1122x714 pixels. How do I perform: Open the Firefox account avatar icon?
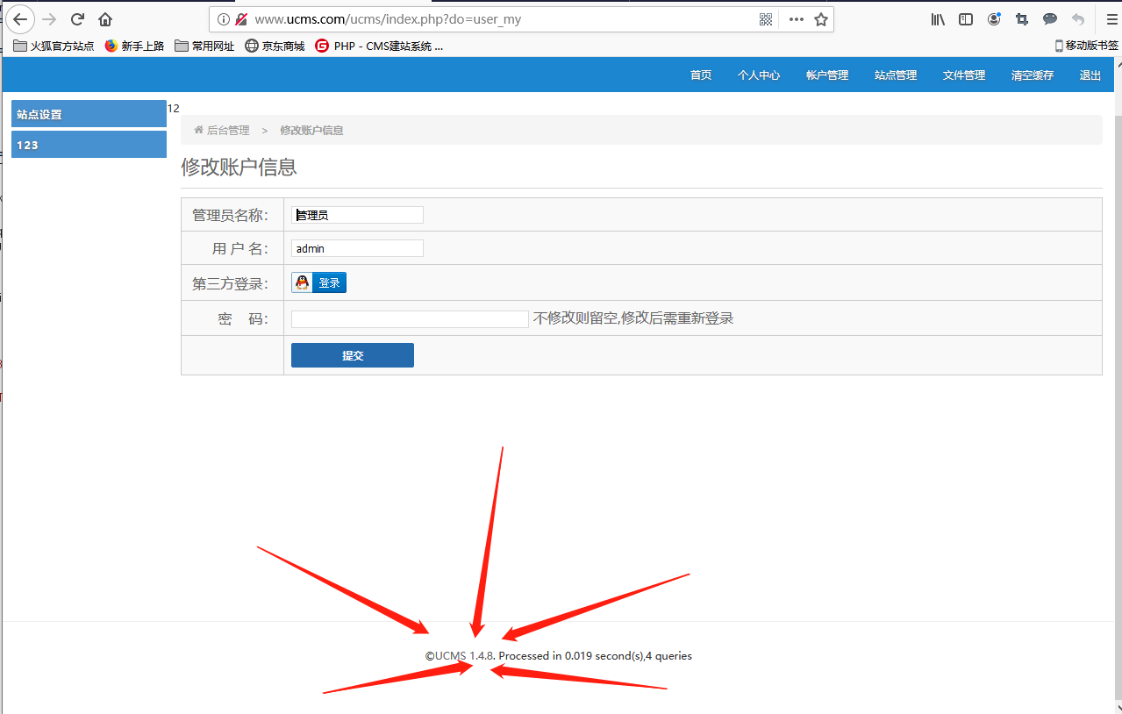(x=994, y=19)
